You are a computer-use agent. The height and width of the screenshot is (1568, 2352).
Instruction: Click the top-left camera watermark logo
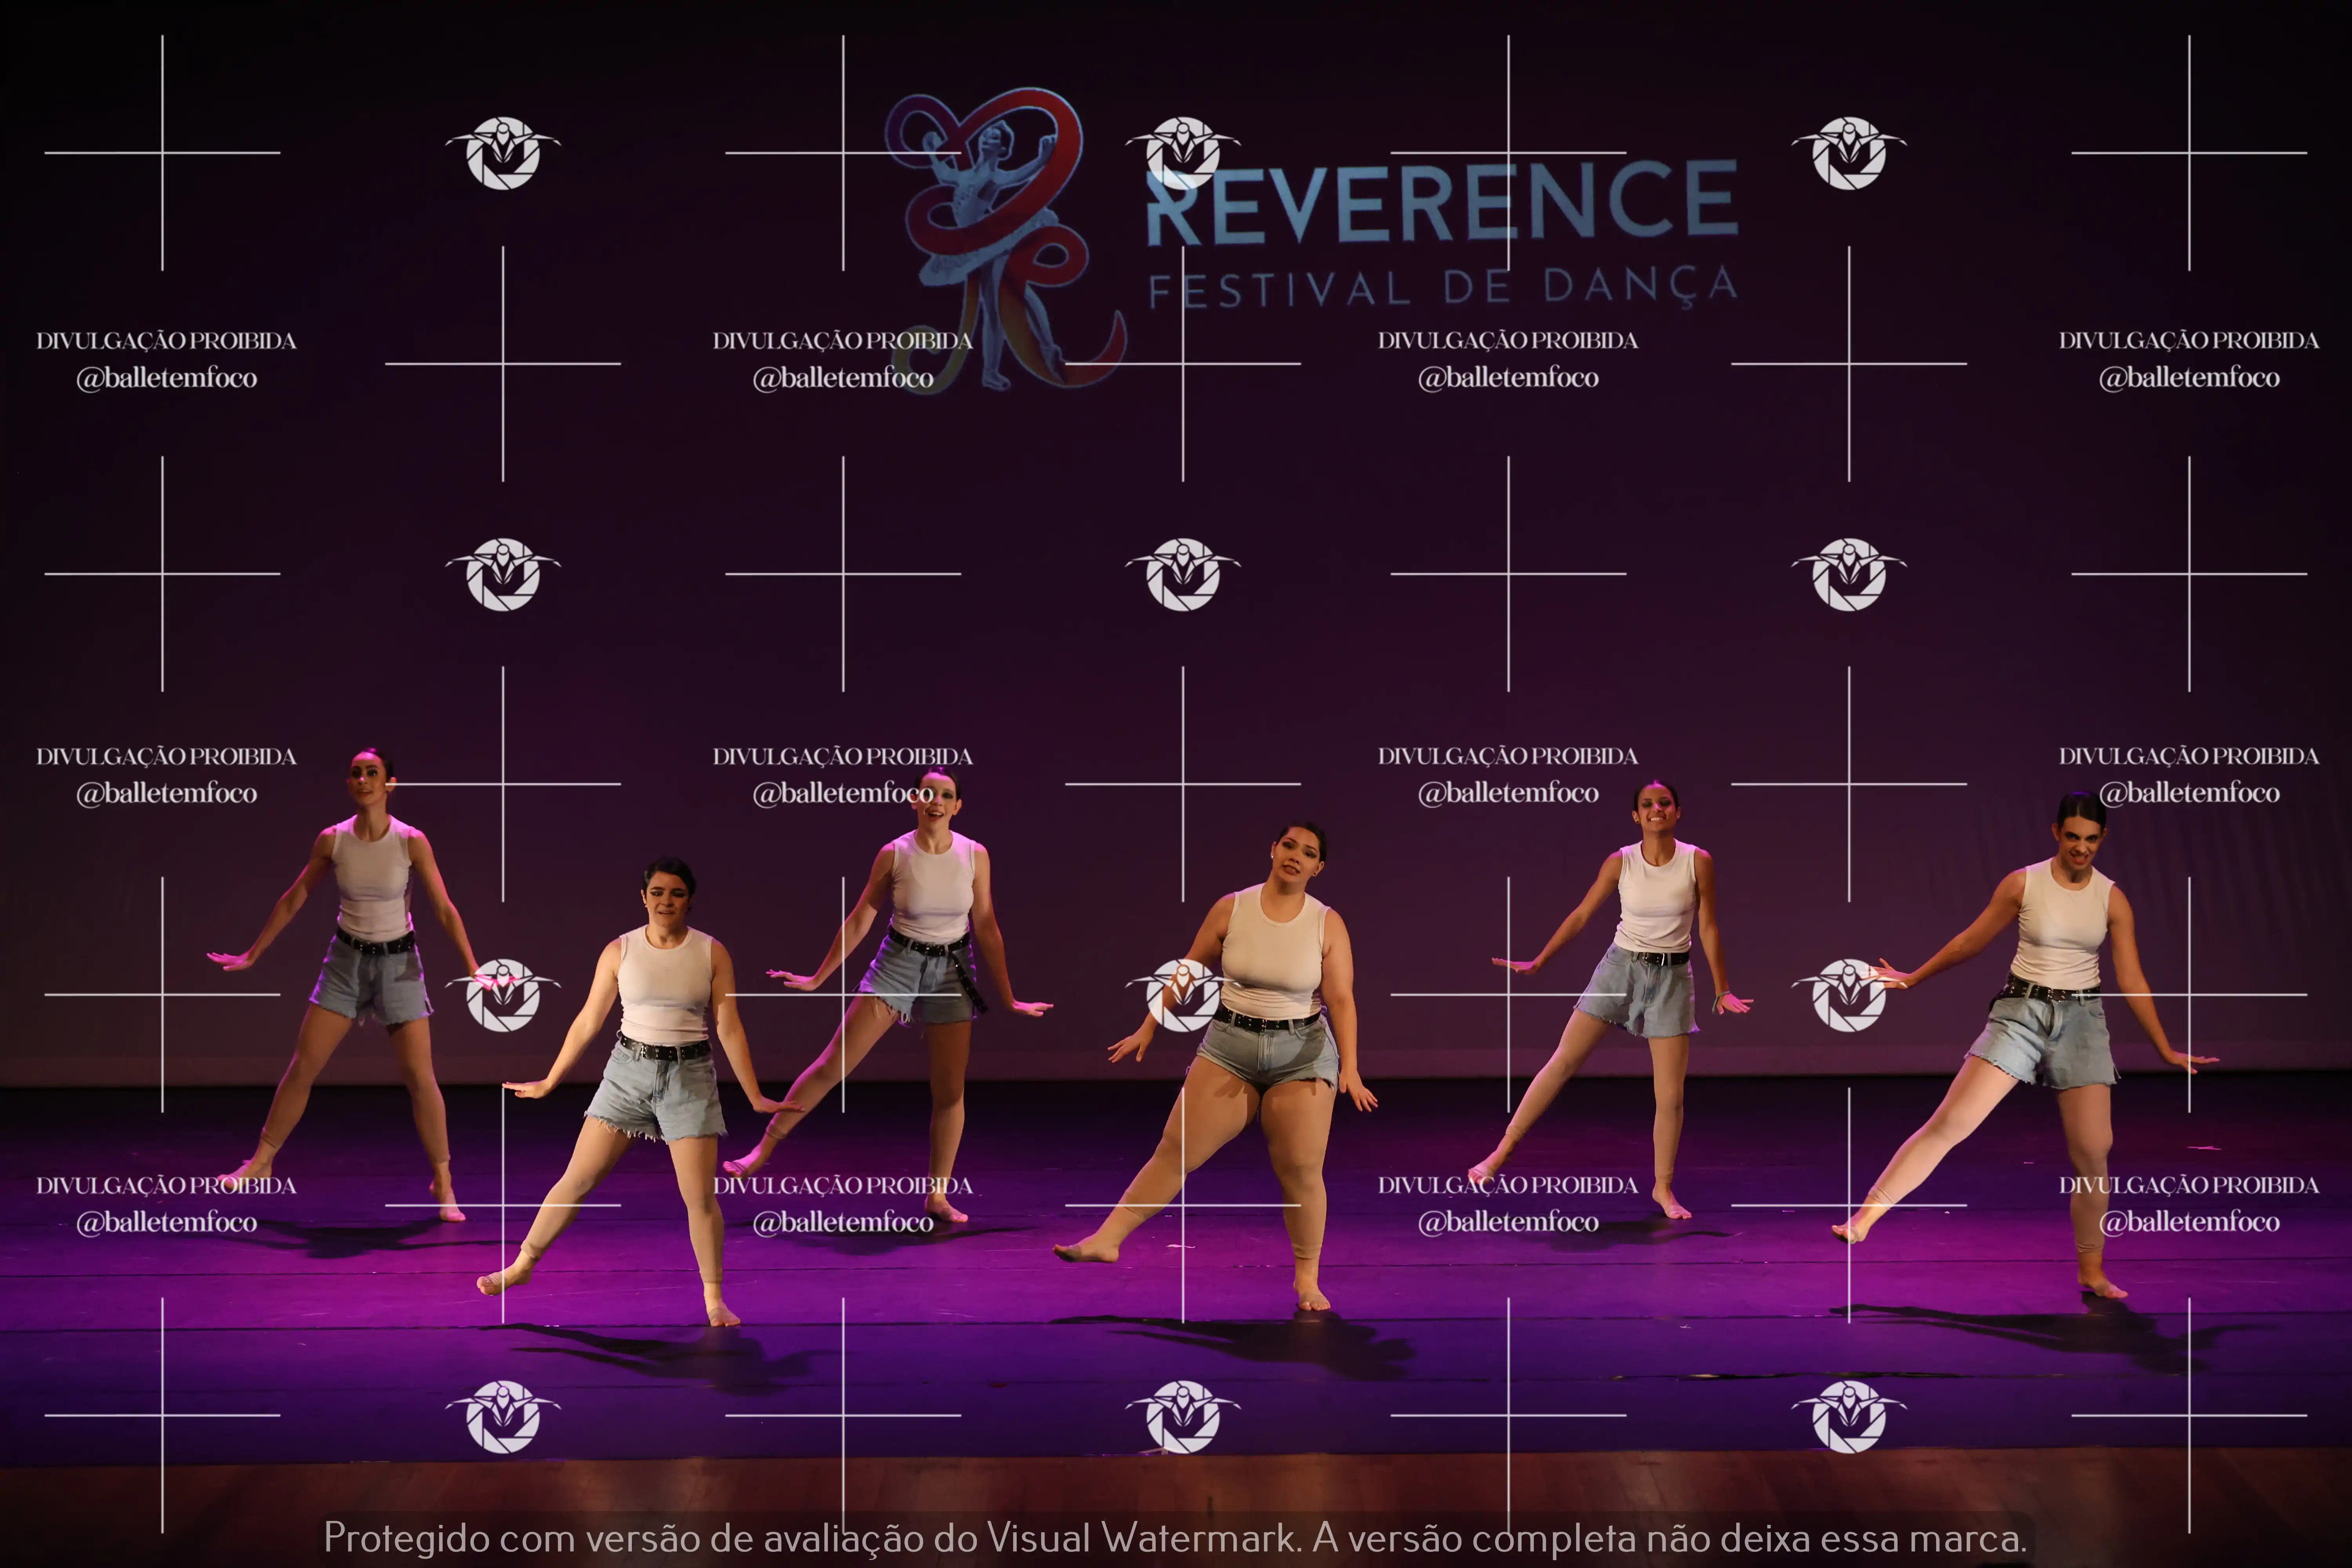click(503, 153)
